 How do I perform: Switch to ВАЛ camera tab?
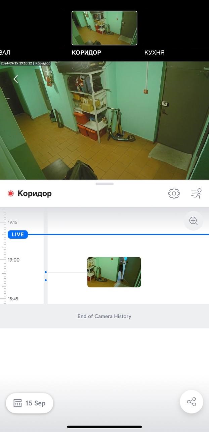coord(5,53)
